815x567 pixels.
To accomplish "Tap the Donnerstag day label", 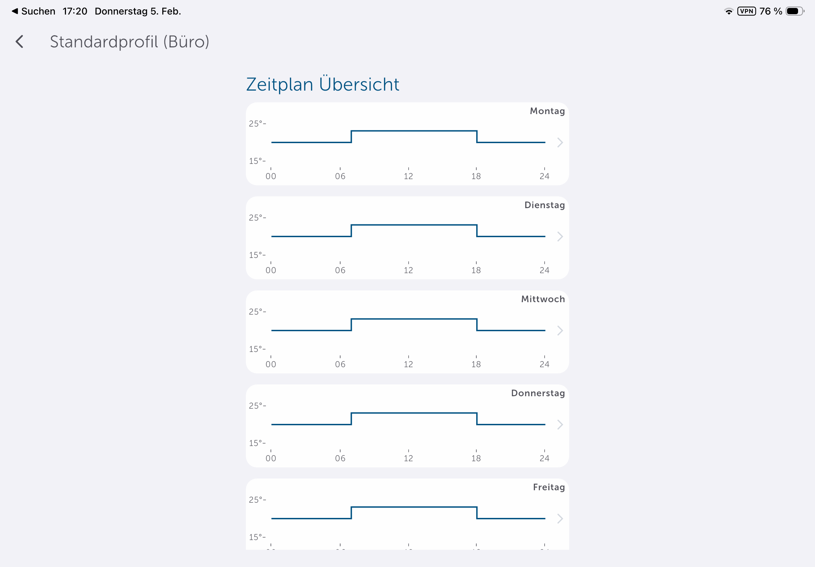I will pyautogui.click(x=538, y=393).
